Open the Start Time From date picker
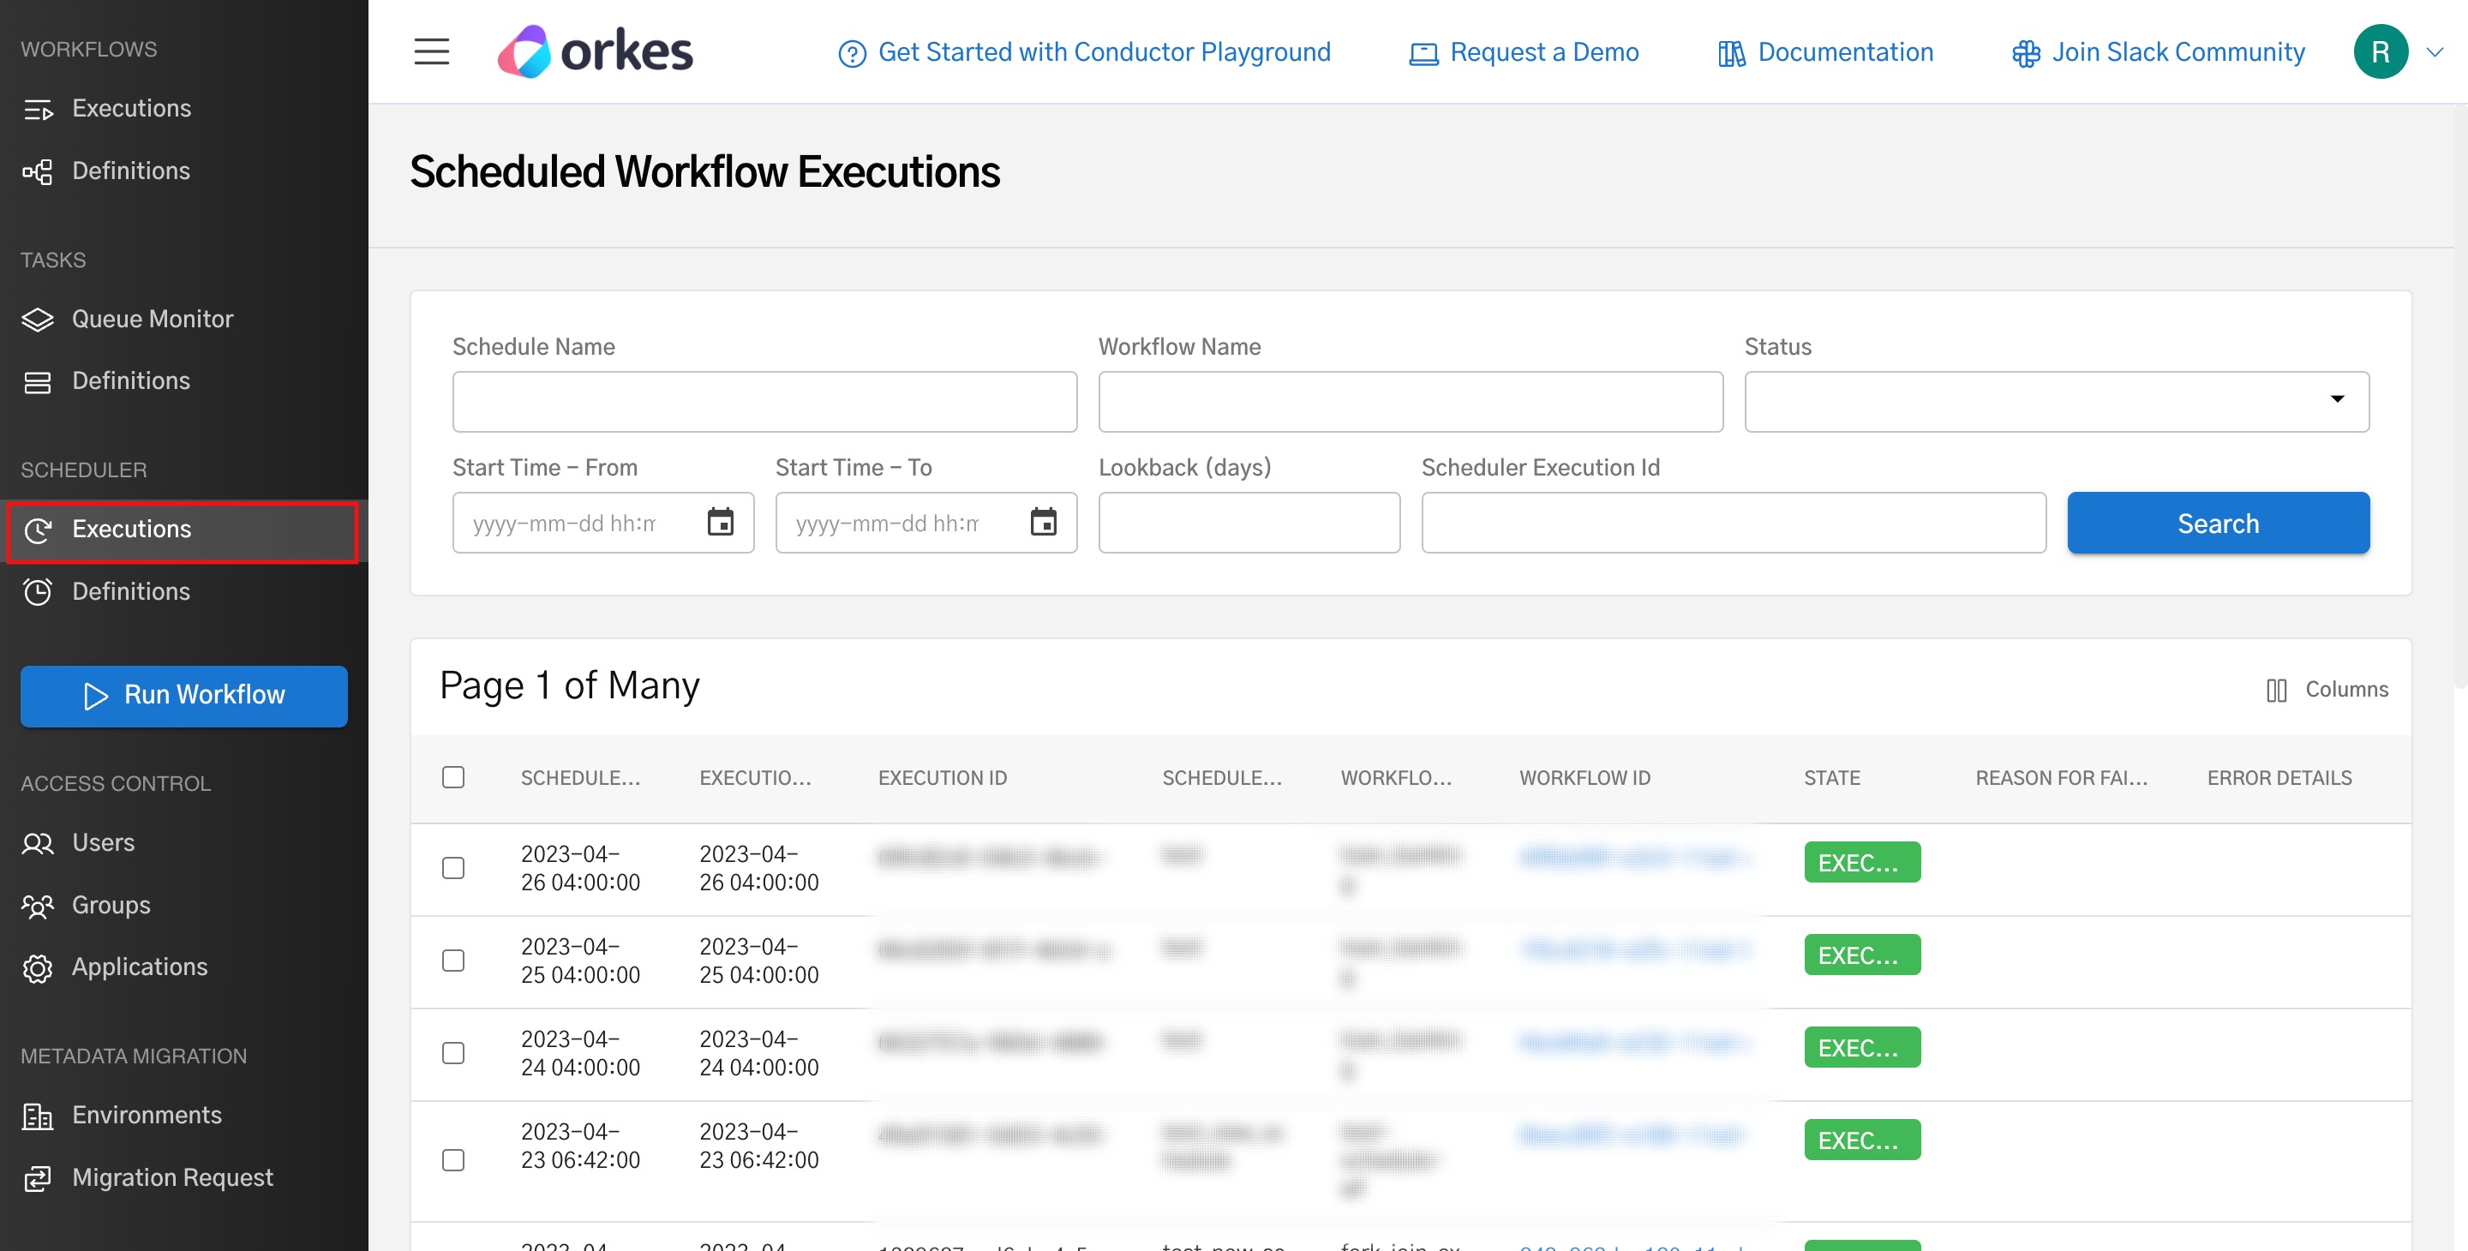Screen dimensions: 2468x1251 [x=722, y=522]
